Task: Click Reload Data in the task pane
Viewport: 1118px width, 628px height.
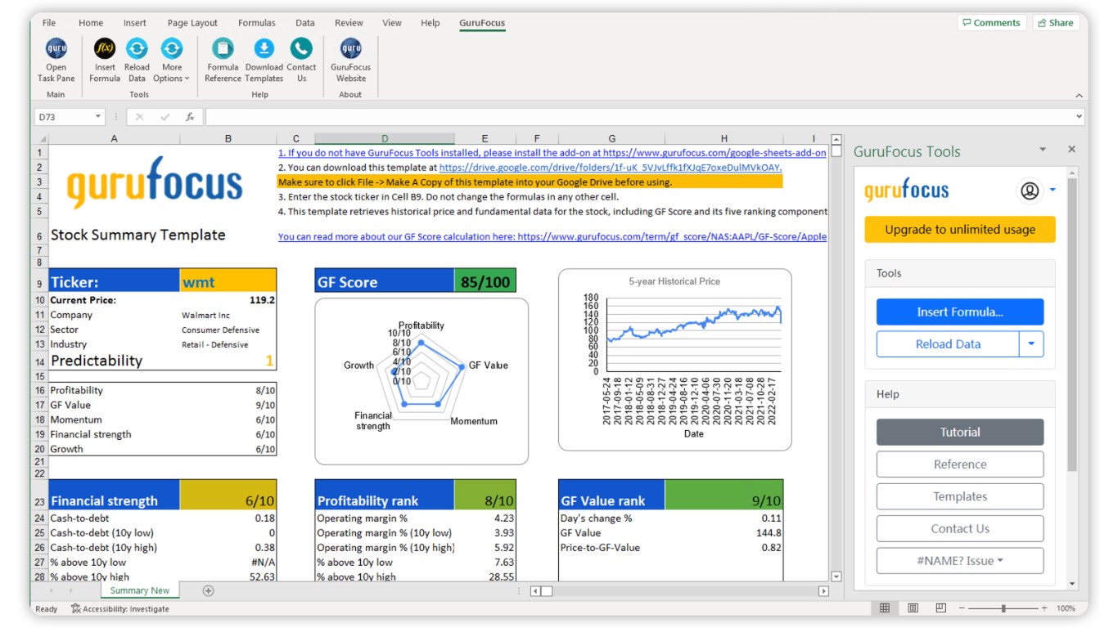Action: 948,344
